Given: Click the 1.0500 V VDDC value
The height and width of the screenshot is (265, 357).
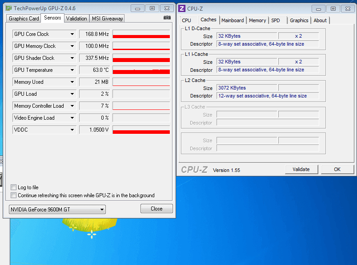Looking at the screenshot, I should tap(95, 130).
